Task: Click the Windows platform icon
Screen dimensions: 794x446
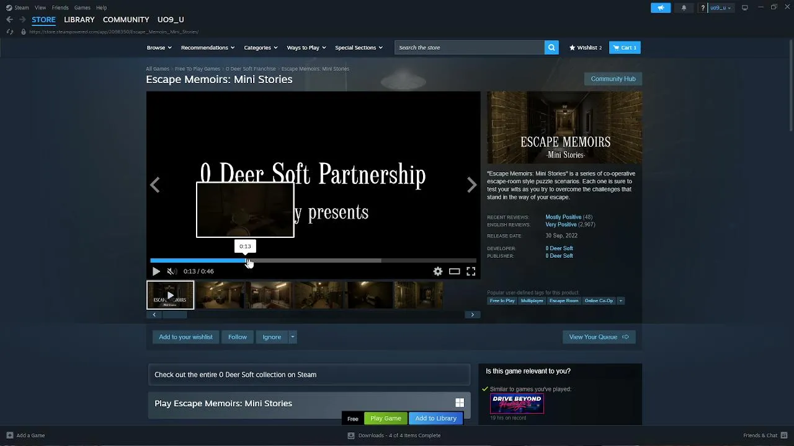Action: tap(460, 403)
